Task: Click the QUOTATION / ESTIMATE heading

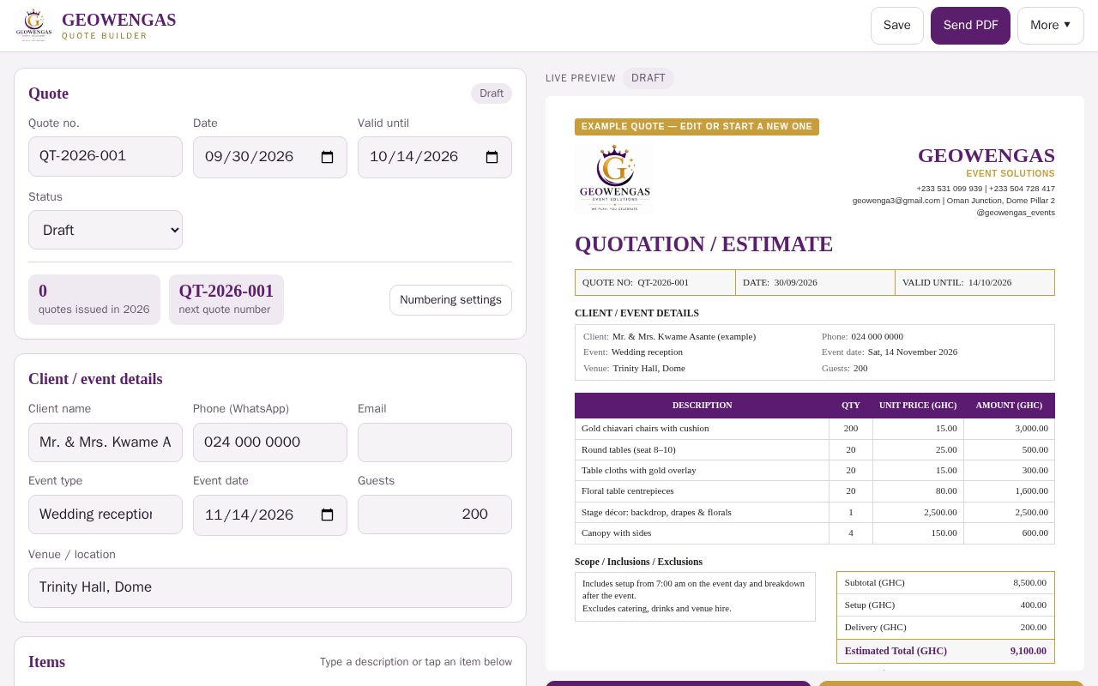Action: click(703, 244)
